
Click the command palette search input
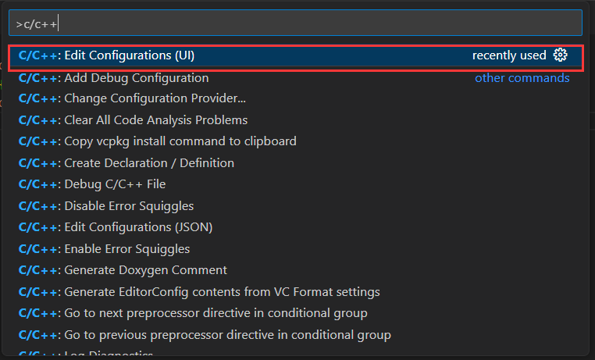click(297, 23)
